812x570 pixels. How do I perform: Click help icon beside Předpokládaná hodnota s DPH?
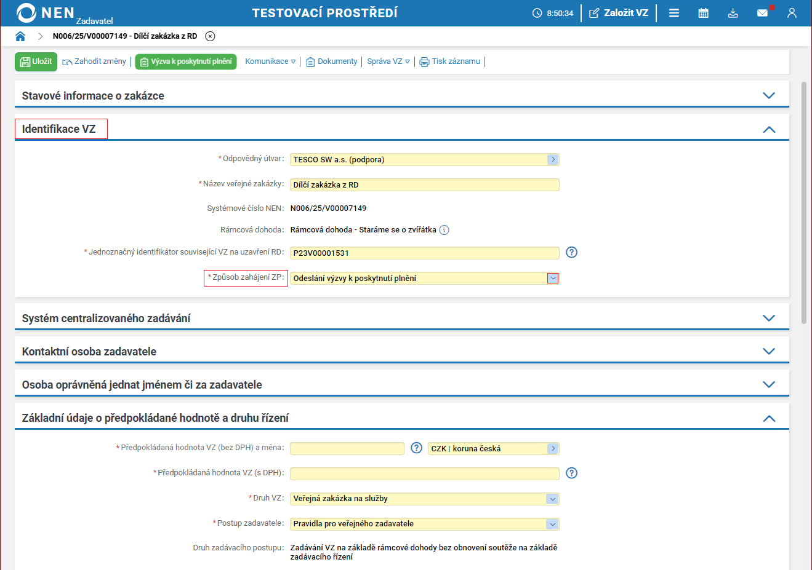click(571, 473)
